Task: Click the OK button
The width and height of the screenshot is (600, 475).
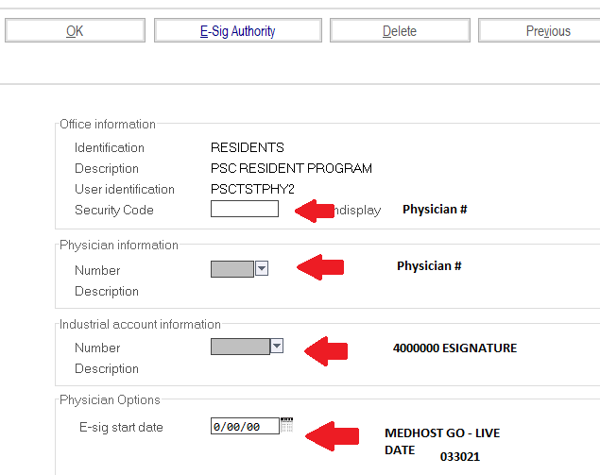Action: tap(75, 31)
